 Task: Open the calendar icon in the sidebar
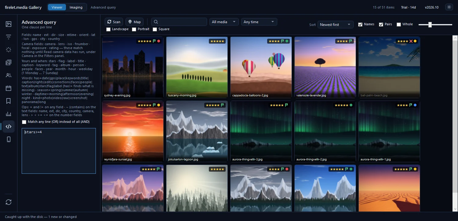pos(9,88)
